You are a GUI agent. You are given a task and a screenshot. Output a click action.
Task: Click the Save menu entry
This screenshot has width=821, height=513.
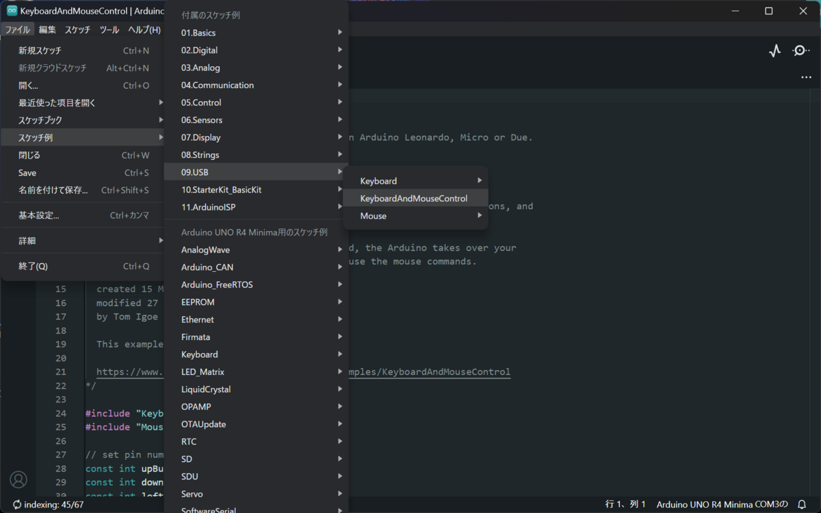(x=83, y=173)
